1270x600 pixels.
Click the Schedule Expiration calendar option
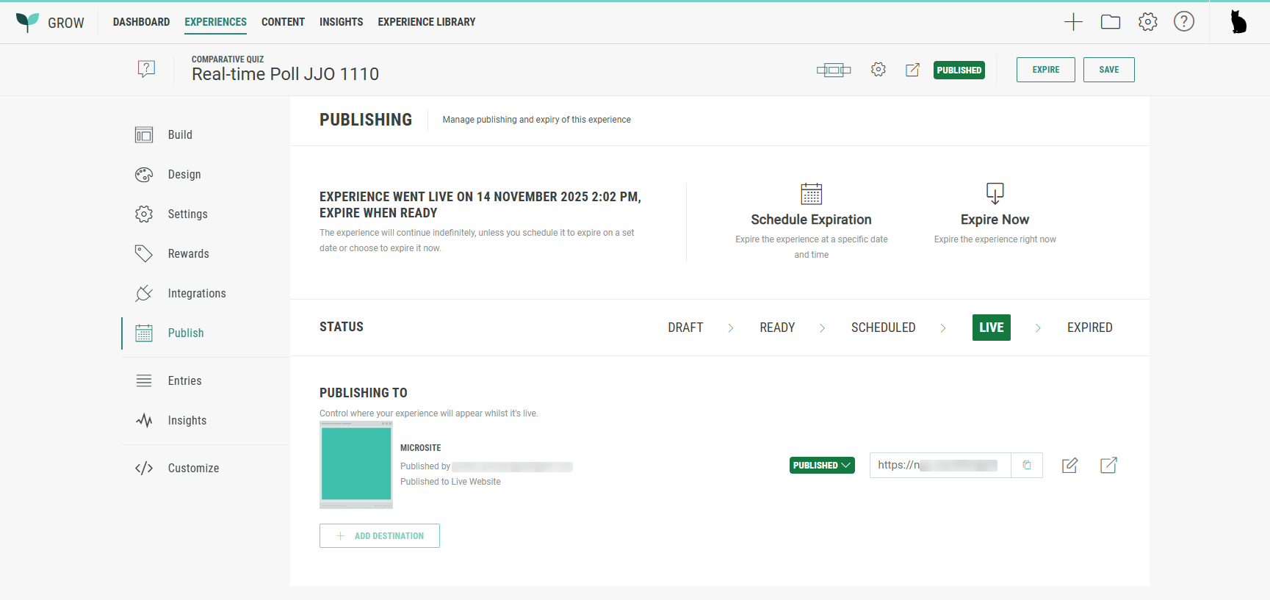[811, 220]
